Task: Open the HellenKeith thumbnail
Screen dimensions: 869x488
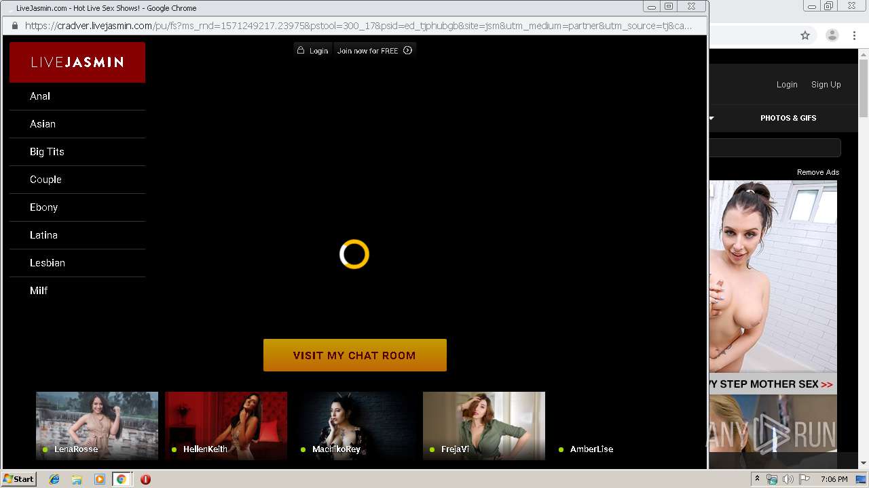Action: pyautogui.click(x=226, y=426)
